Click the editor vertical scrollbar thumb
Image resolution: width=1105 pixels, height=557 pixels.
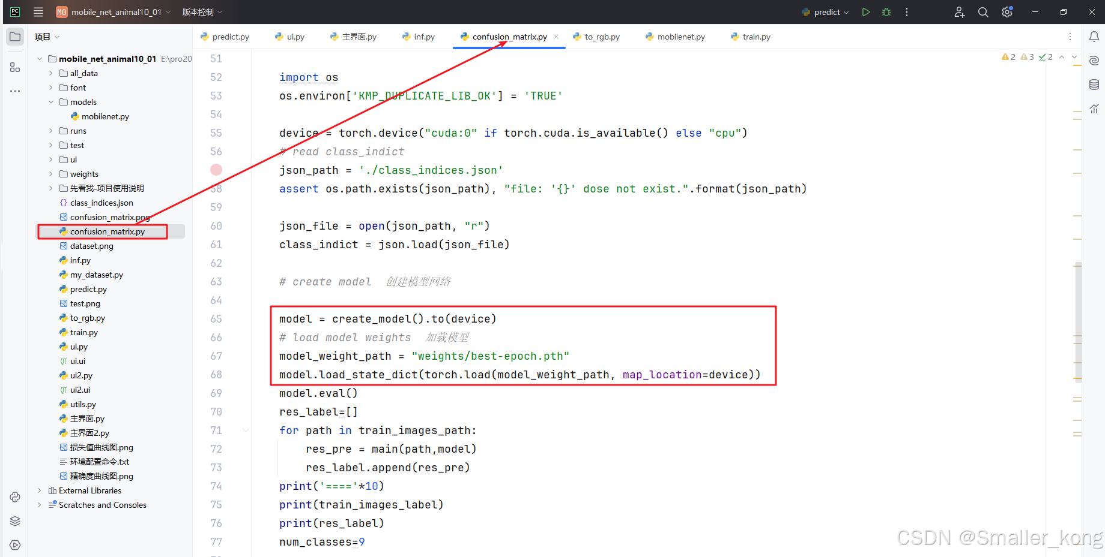point(1078,322)
